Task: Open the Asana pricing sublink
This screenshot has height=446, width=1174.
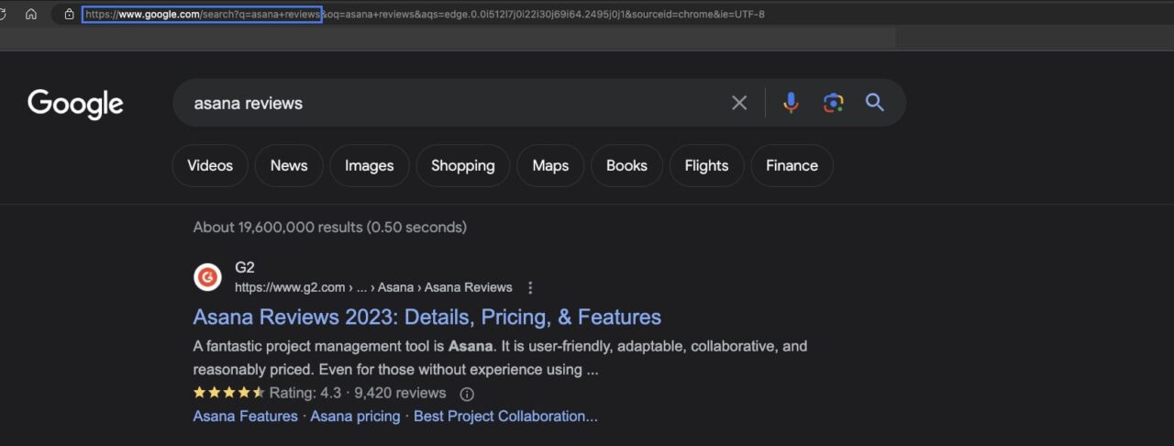Action: [355, 417]
